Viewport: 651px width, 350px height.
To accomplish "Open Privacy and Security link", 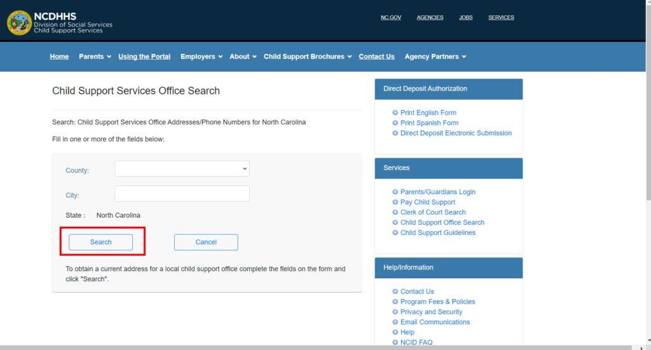I will pos(431,312).
